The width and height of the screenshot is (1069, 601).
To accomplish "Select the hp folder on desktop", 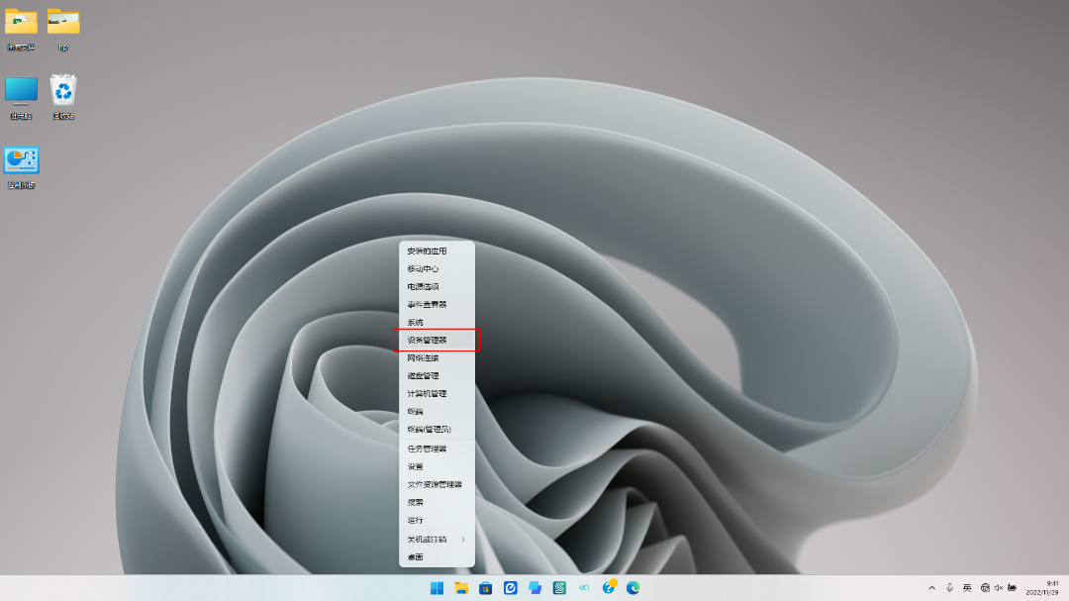I will (x=63, y=30).
